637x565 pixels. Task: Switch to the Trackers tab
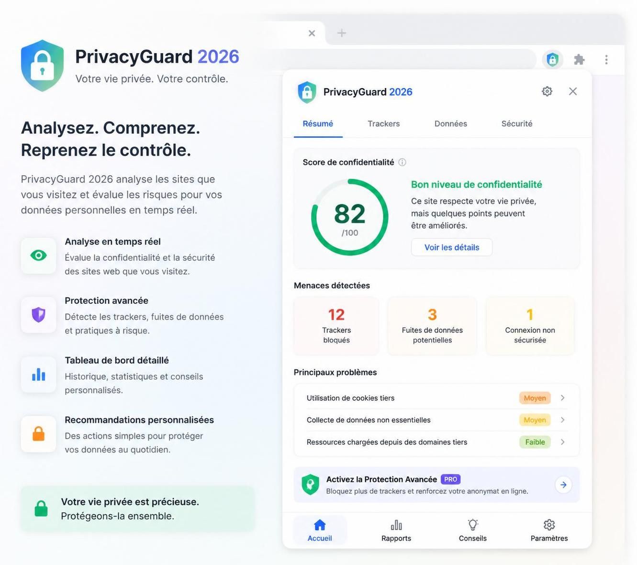click(383, 124)
